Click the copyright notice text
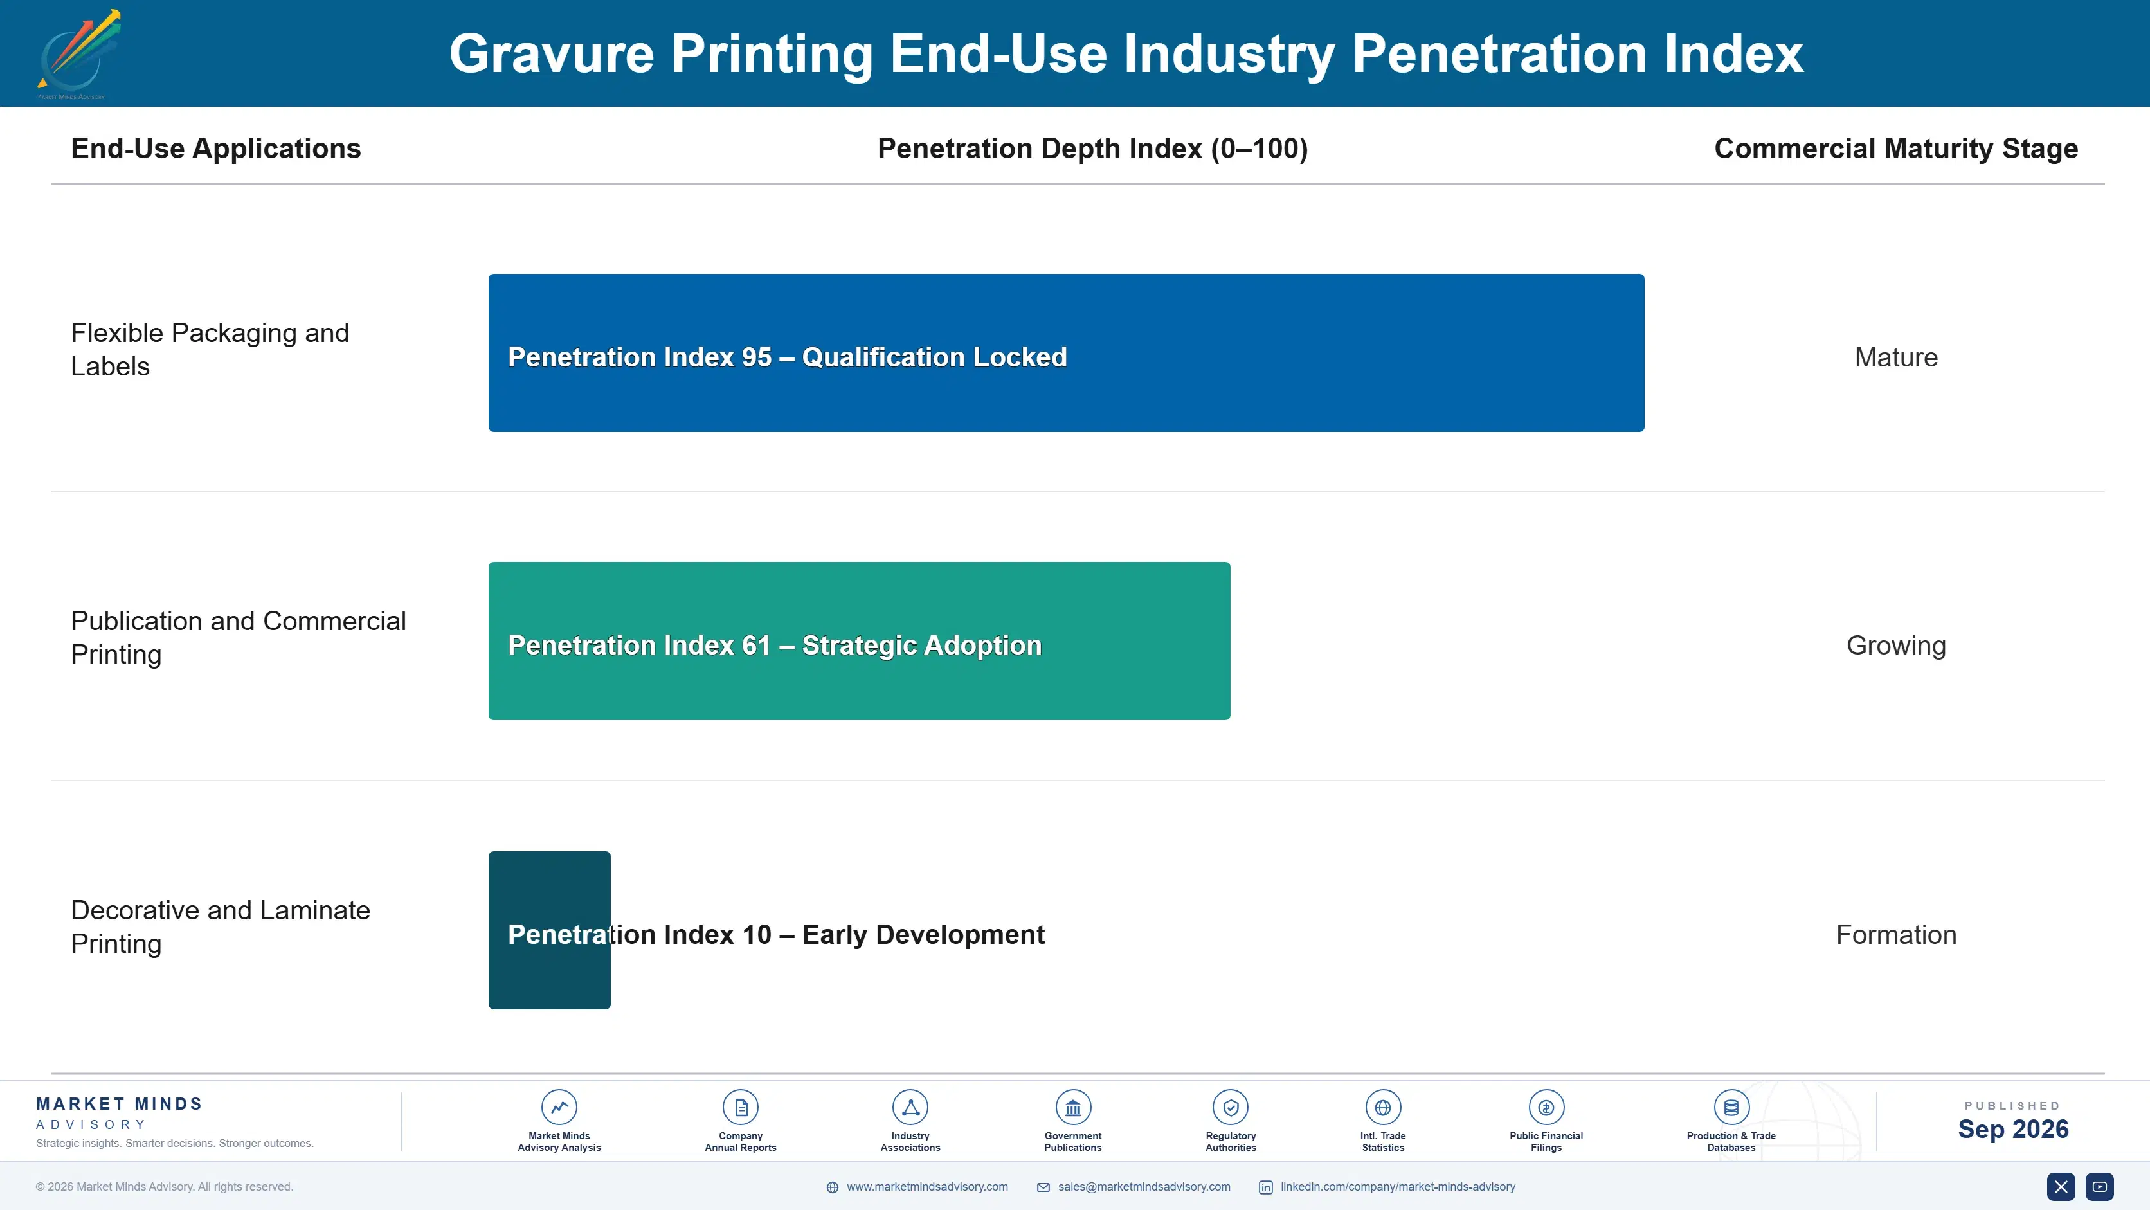This screenshot has height=1210, width=2150. [165, 1187]
